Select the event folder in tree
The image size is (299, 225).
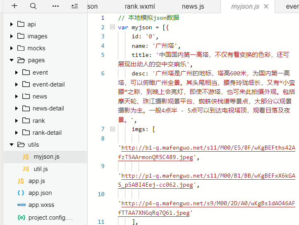point(40,73)
